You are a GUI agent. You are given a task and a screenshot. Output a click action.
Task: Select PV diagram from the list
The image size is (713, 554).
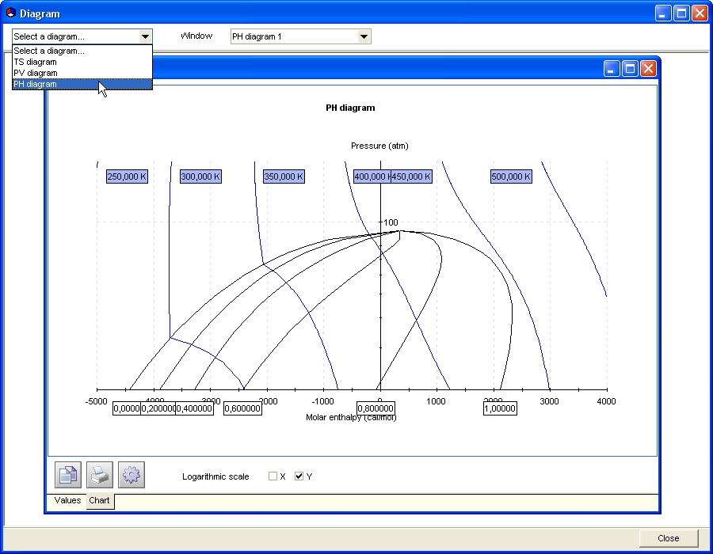coord(82,73)
